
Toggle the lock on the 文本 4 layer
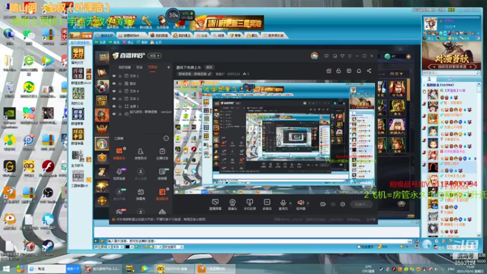[x=120, y=91]
